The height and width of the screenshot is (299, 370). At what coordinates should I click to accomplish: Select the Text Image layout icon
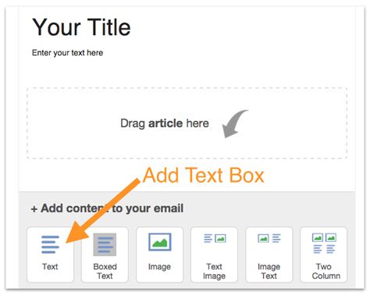[x=215, y=238]
